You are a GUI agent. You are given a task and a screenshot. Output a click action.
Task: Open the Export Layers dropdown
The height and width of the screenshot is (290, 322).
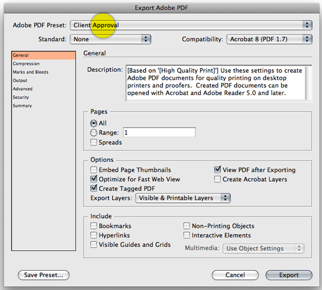coord(183,198)
